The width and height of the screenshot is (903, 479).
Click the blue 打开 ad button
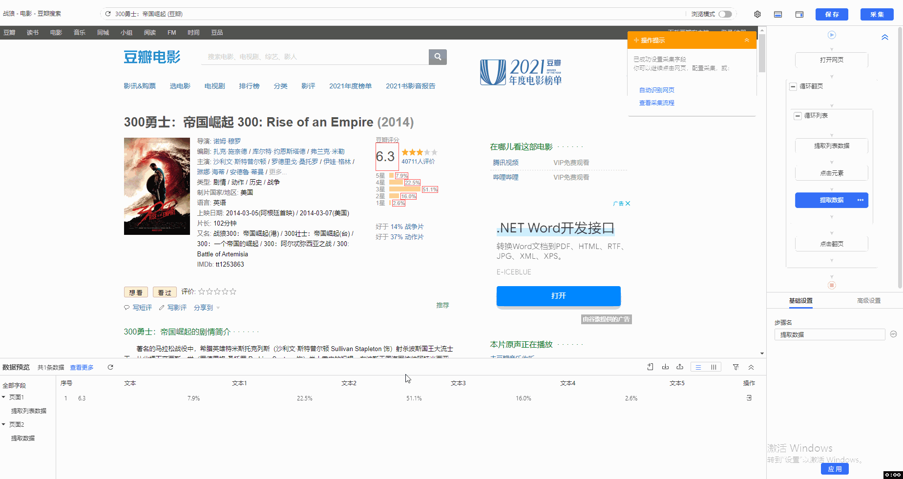tap(558, 296)
